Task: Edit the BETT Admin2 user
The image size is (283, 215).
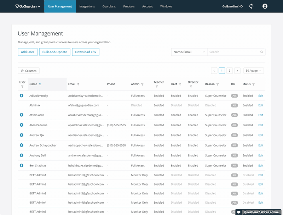Action: (261, 184)
